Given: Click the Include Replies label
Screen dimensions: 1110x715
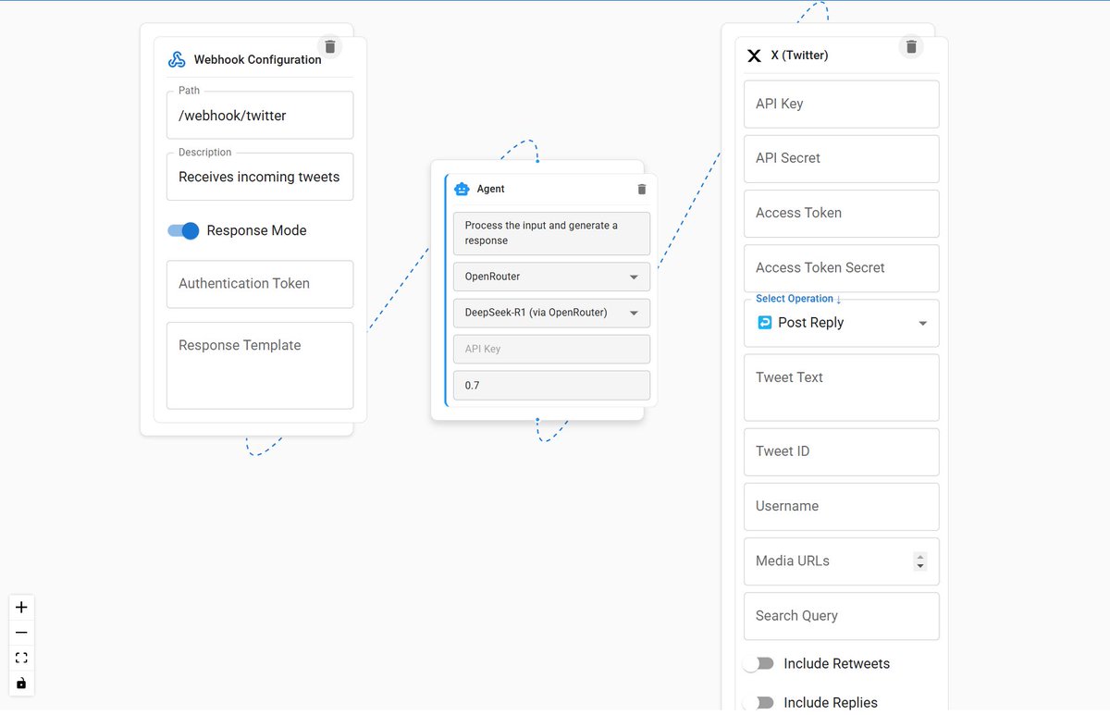Looking at the screenshot, I should [831, 702].
